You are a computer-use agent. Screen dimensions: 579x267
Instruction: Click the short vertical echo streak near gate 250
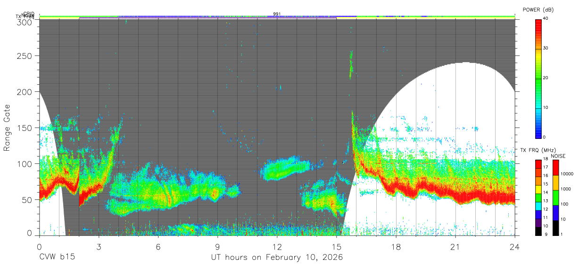coord(351,65)
